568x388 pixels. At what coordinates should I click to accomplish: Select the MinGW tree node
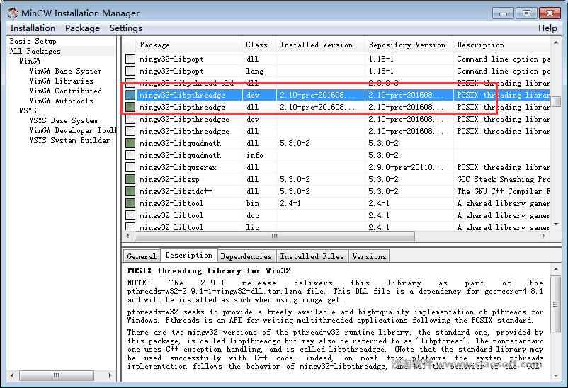30,61
